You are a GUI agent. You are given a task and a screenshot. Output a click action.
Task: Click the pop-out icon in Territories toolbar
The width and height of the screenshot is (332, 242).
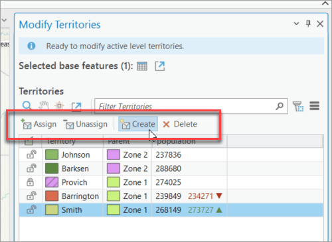[76, 106]
